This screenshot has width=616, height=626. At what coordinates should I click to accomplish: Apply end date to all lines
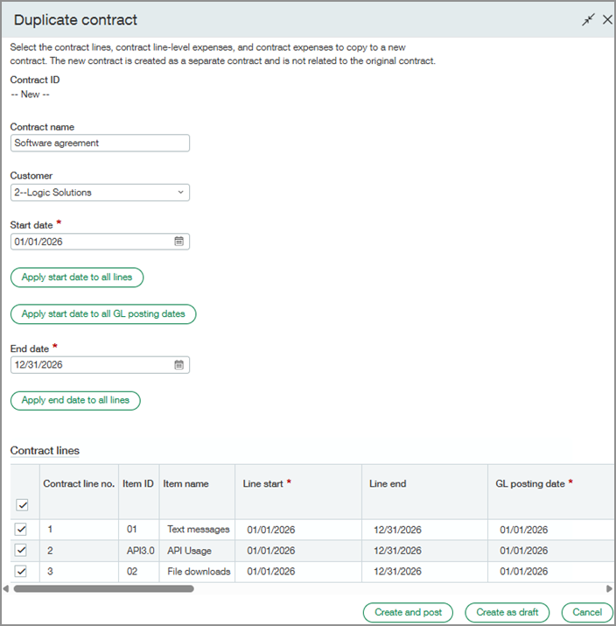[x=75, y=400]
